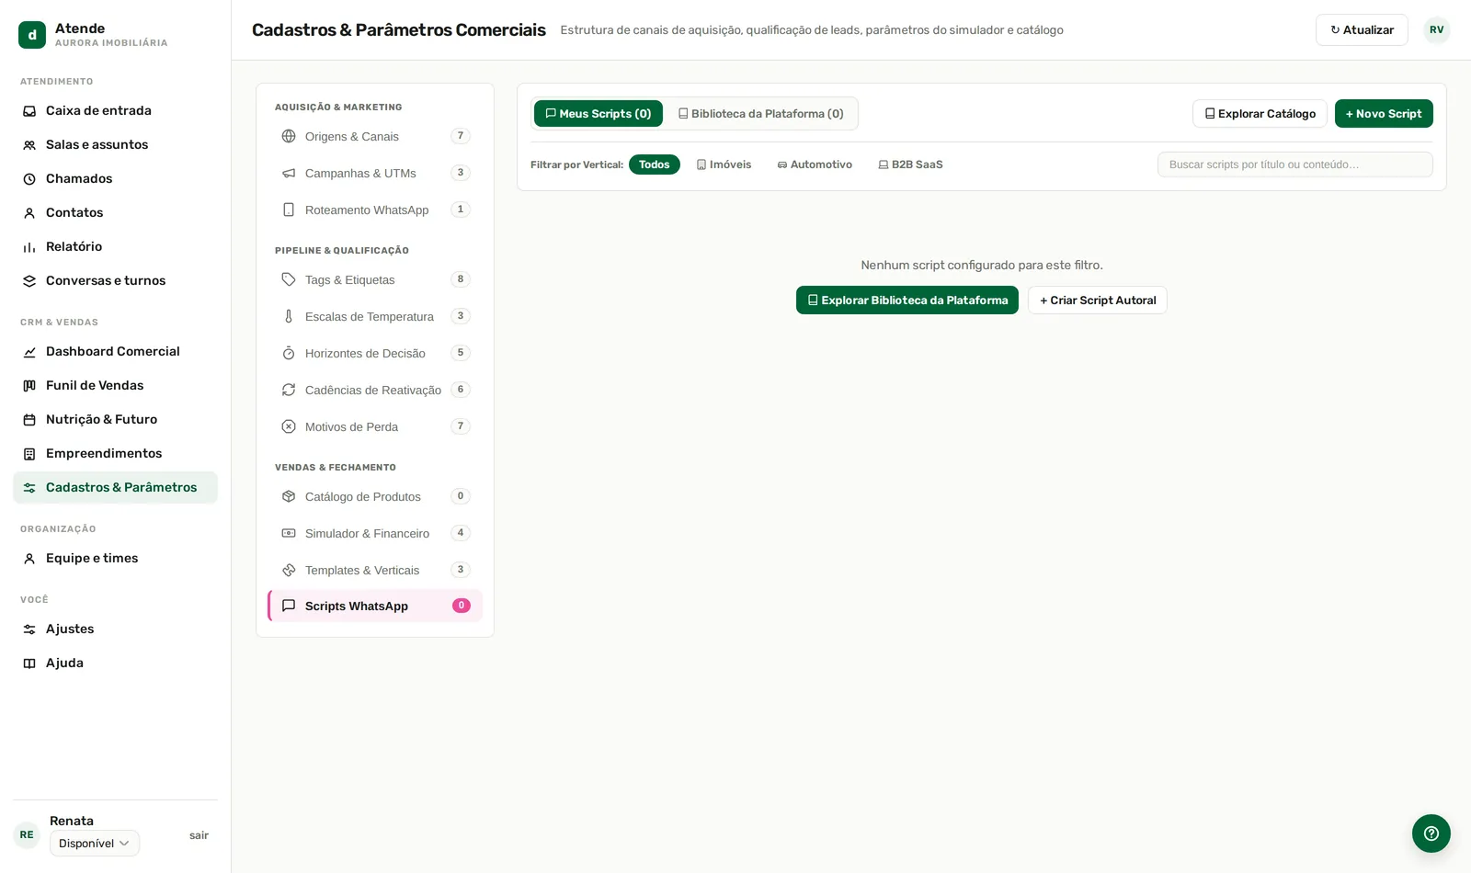Click the Novo Script button
Screen dimensions: 1471x873
click(x=1384, y=114)
